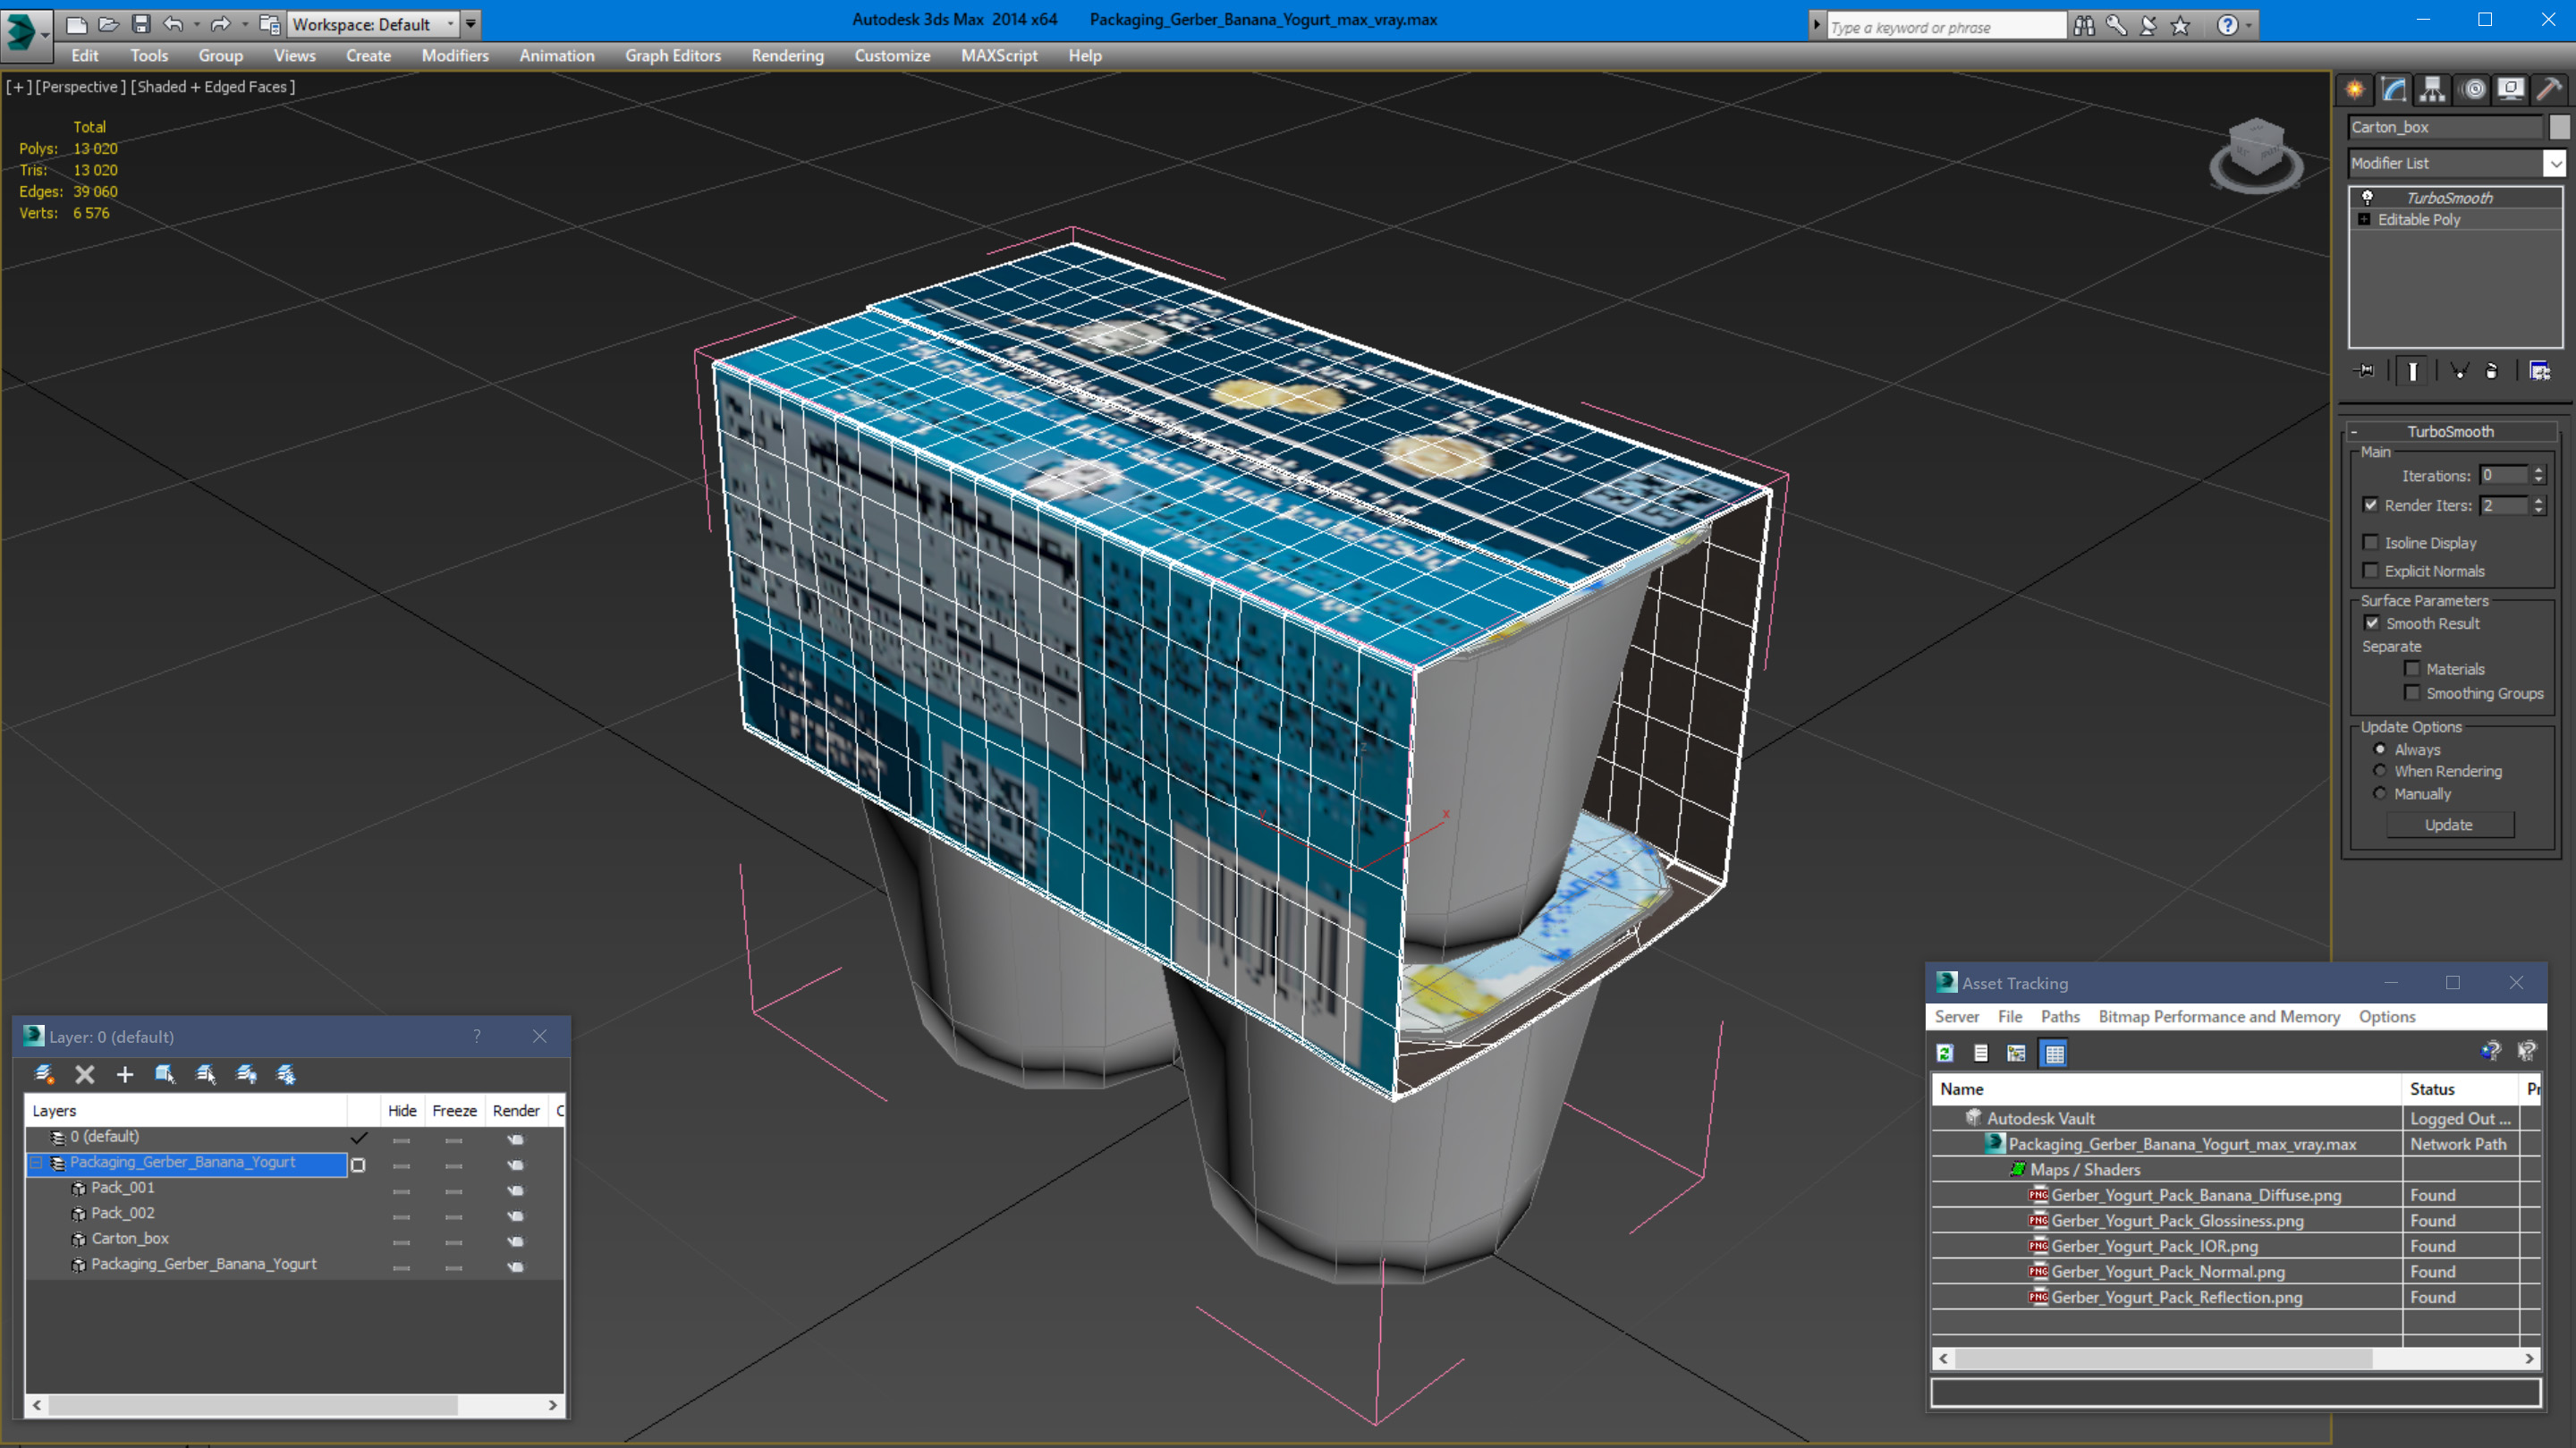
Task: Click Hide/Unhide All Layers icon
Action: 246,1074
